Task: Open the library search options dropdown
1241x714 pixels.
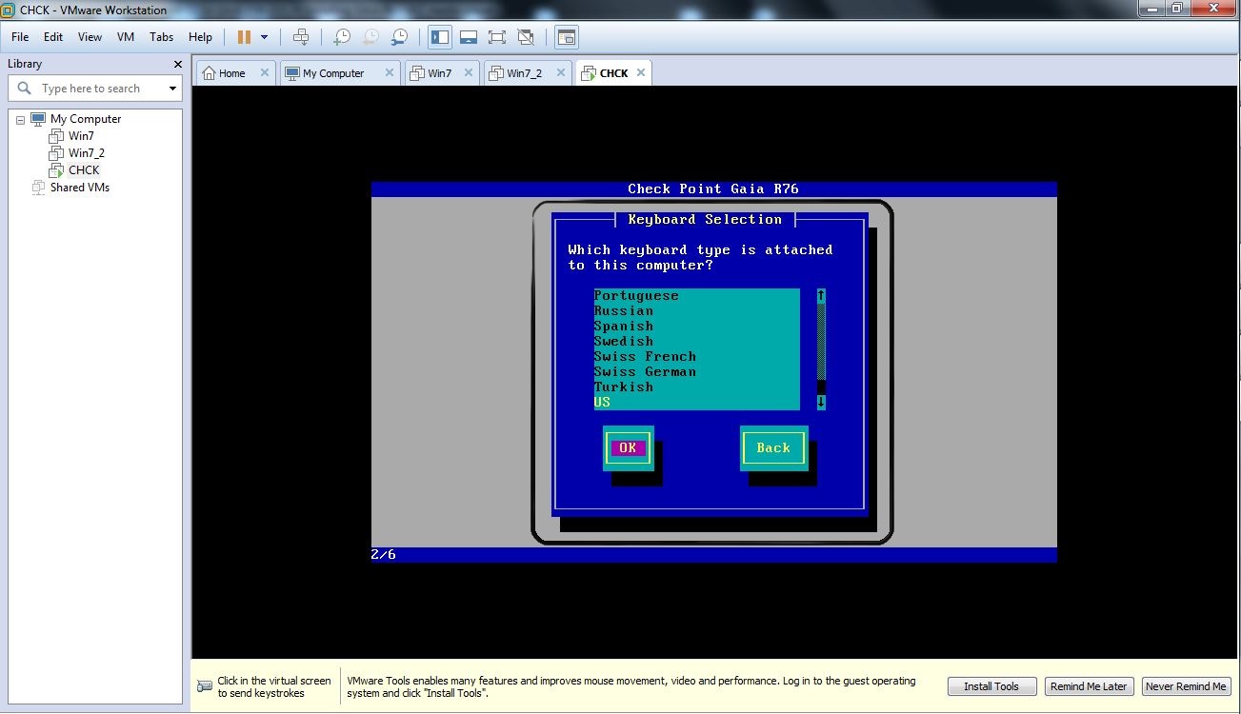Action: tap(172, 89)
